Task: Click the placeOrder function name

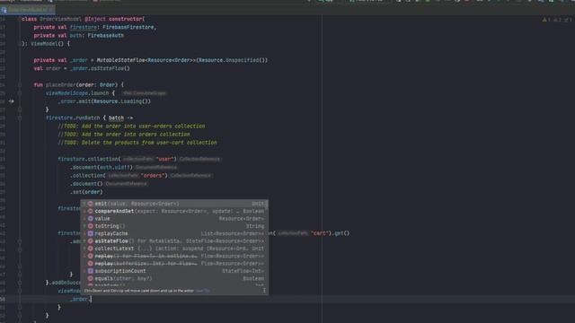Action: click(x=60, y=85)
